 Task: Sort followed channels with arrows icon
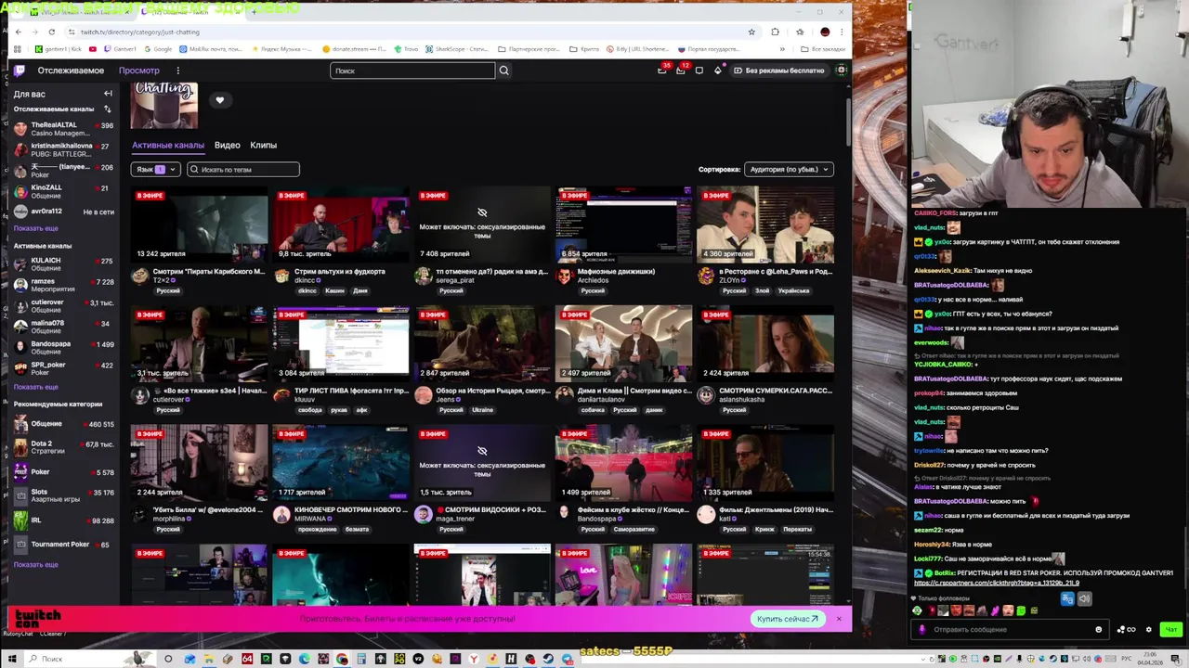(107, 109)
